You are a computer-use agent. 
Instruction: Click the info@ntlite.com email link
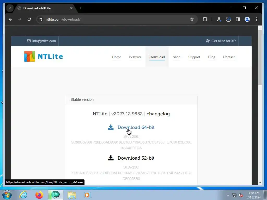[x=44, y=41]
